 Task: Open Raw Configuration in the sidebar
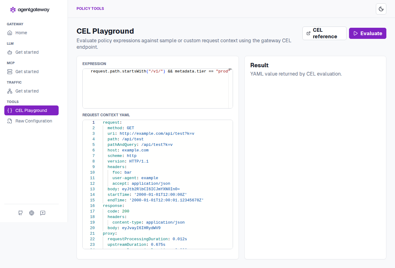[31, 121]
